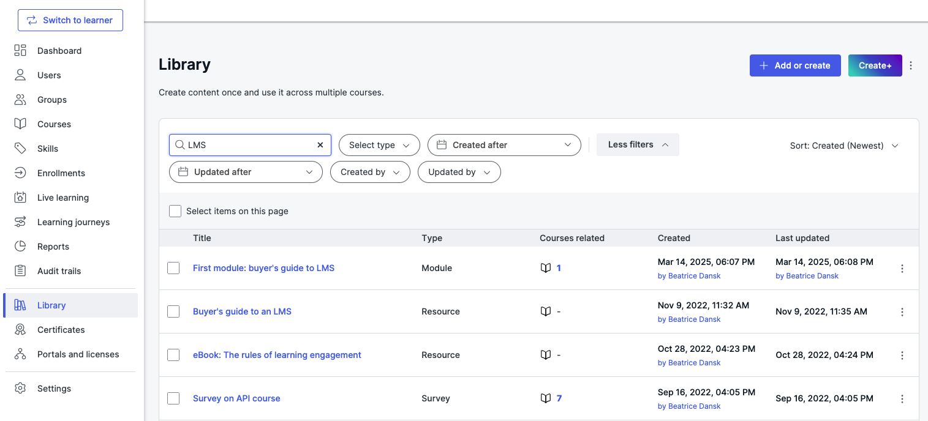Open the Select type dropdown
Viewport: 928px width, 421px height.
click(x=379, y=145)
